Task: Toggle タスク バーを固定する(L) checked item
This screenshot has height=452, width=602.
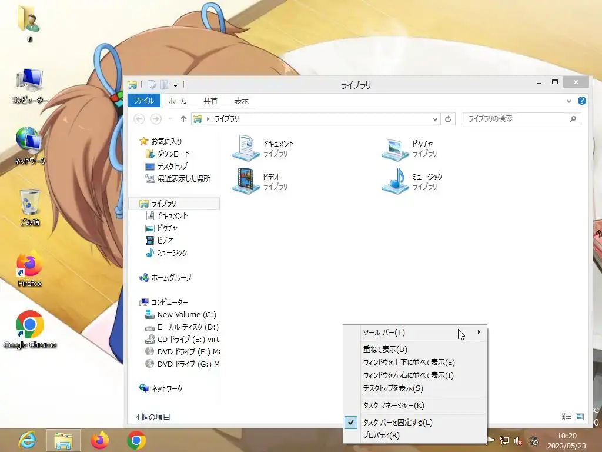Action: click(415, 423)
